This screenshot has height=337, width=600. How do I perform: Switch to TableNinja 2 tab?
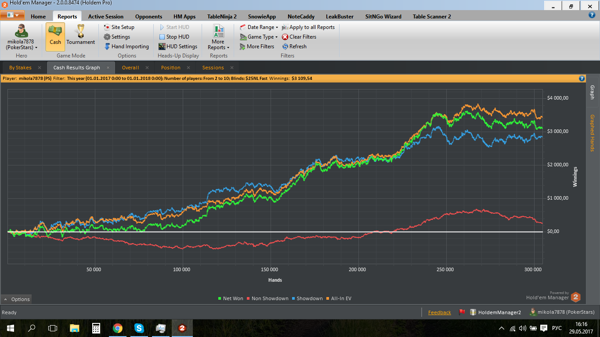[222, 17]
